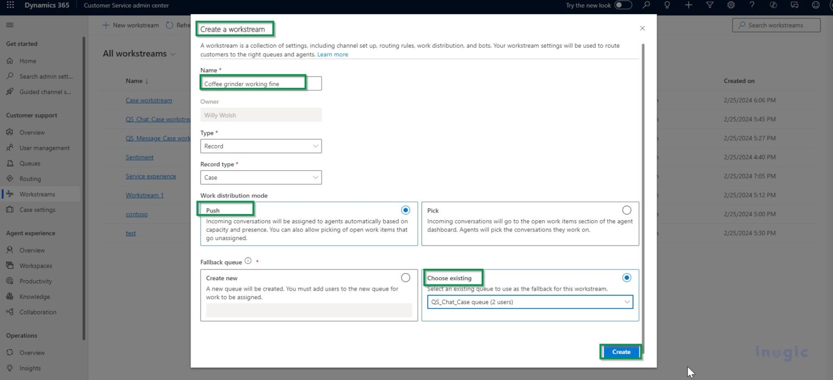Click the workstream Name input field
833x380 pixels.
tap(261, 84)
